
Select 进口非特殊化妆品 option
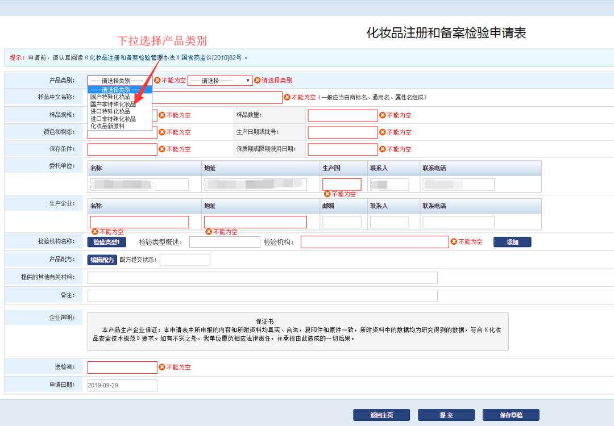click(113, 119)
